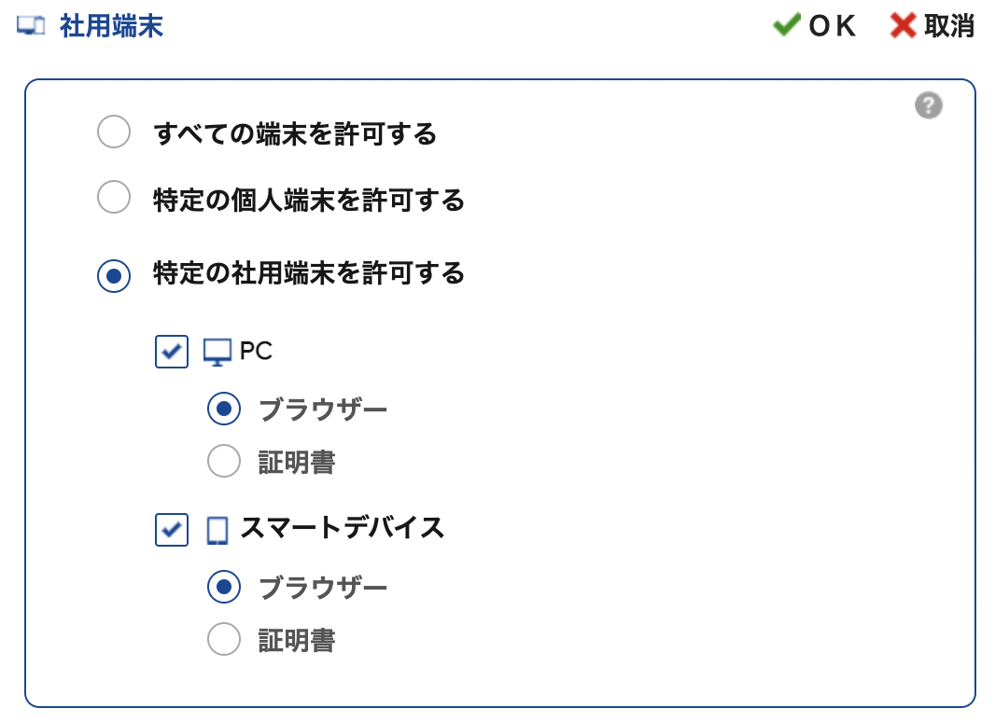Confirm with the OK button text
The image size is (995, 722).
tap(832, 26)
